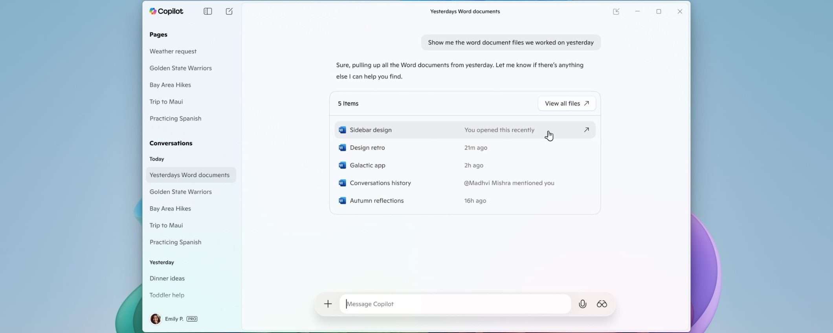Open Golden State Warriors under Conversations
The height and width of the screenshot is (333, 833).
pos(180,192)
